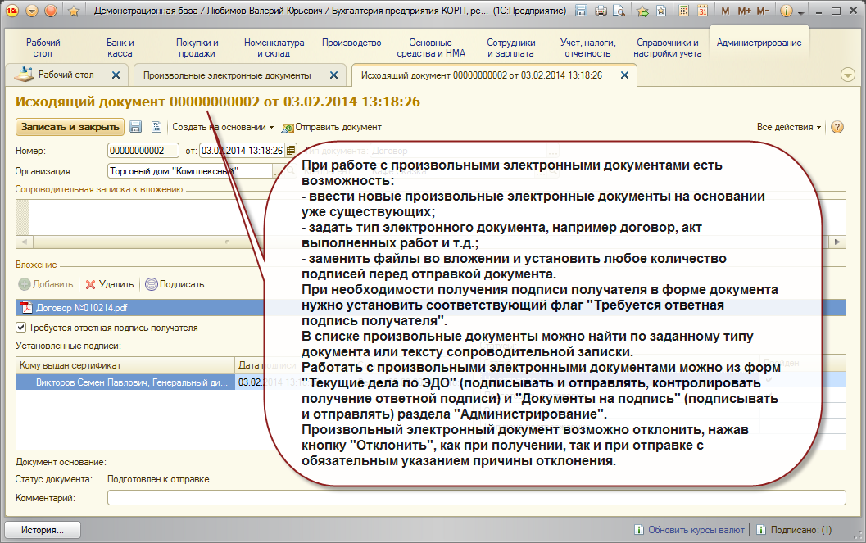Viewport: 866px width, 543px height.
Task: Print using the title bar printer icon
Action: [x=601, y=11]
